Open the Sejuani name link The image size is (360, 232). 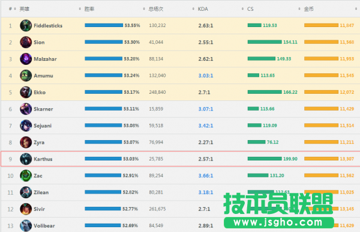43,126
